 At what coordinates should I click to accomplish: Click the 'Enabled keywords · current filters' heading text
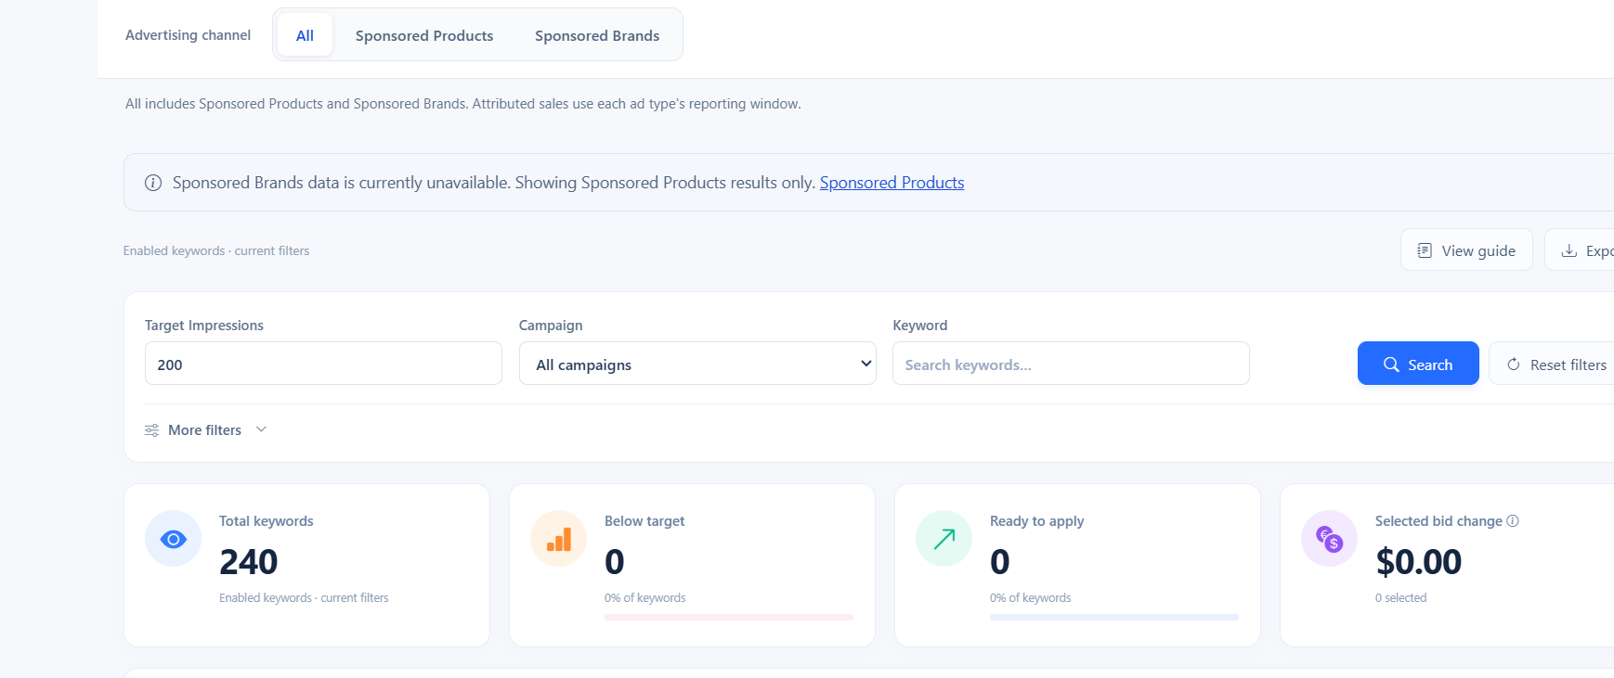[216, 251]
